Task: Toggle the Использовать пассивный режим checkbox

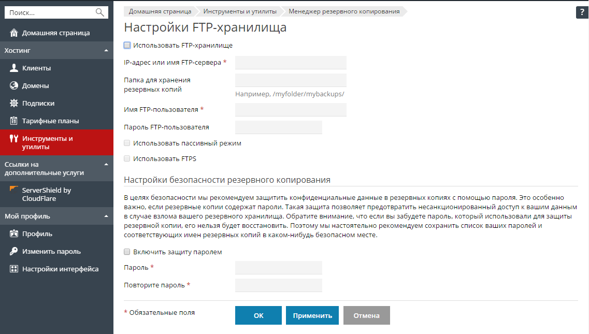Action: pos(127,143)
